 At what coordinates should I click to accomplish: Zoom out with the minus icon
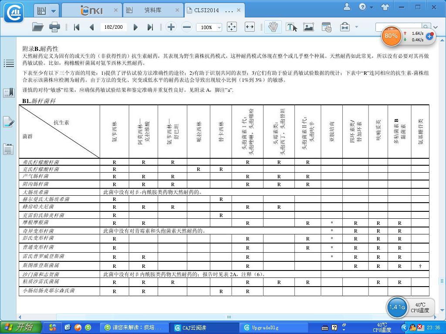(186, 27)
